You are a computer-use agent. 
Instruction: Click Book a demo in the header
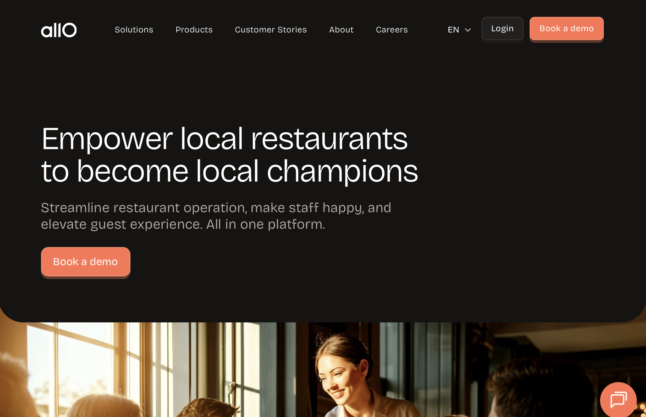click(x=566, y=29)
